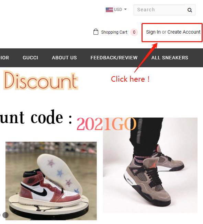The height and width of the screenshot is (224, 203).
Task: Select the gray carousel slide dot
Action: click(x=5, y=215)
